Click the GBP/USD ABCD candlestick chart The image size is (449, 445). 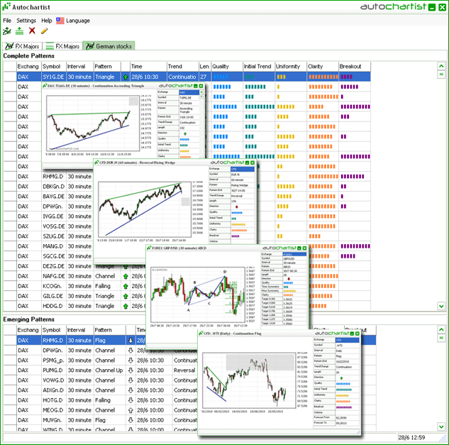(x=198, y=295)
